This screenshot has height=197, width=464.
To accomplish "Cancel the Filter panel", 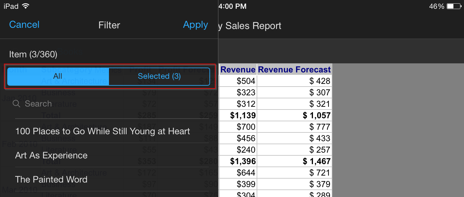I will (x=24, y=24).
